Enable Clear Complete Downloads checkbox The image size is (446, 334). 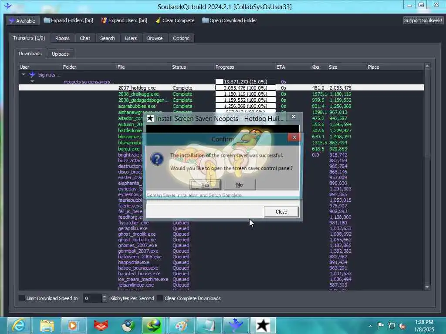160,298
